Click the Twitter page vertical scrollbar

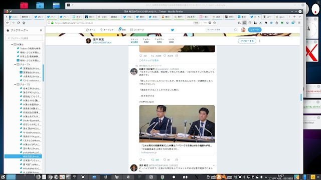pos(301,97)
